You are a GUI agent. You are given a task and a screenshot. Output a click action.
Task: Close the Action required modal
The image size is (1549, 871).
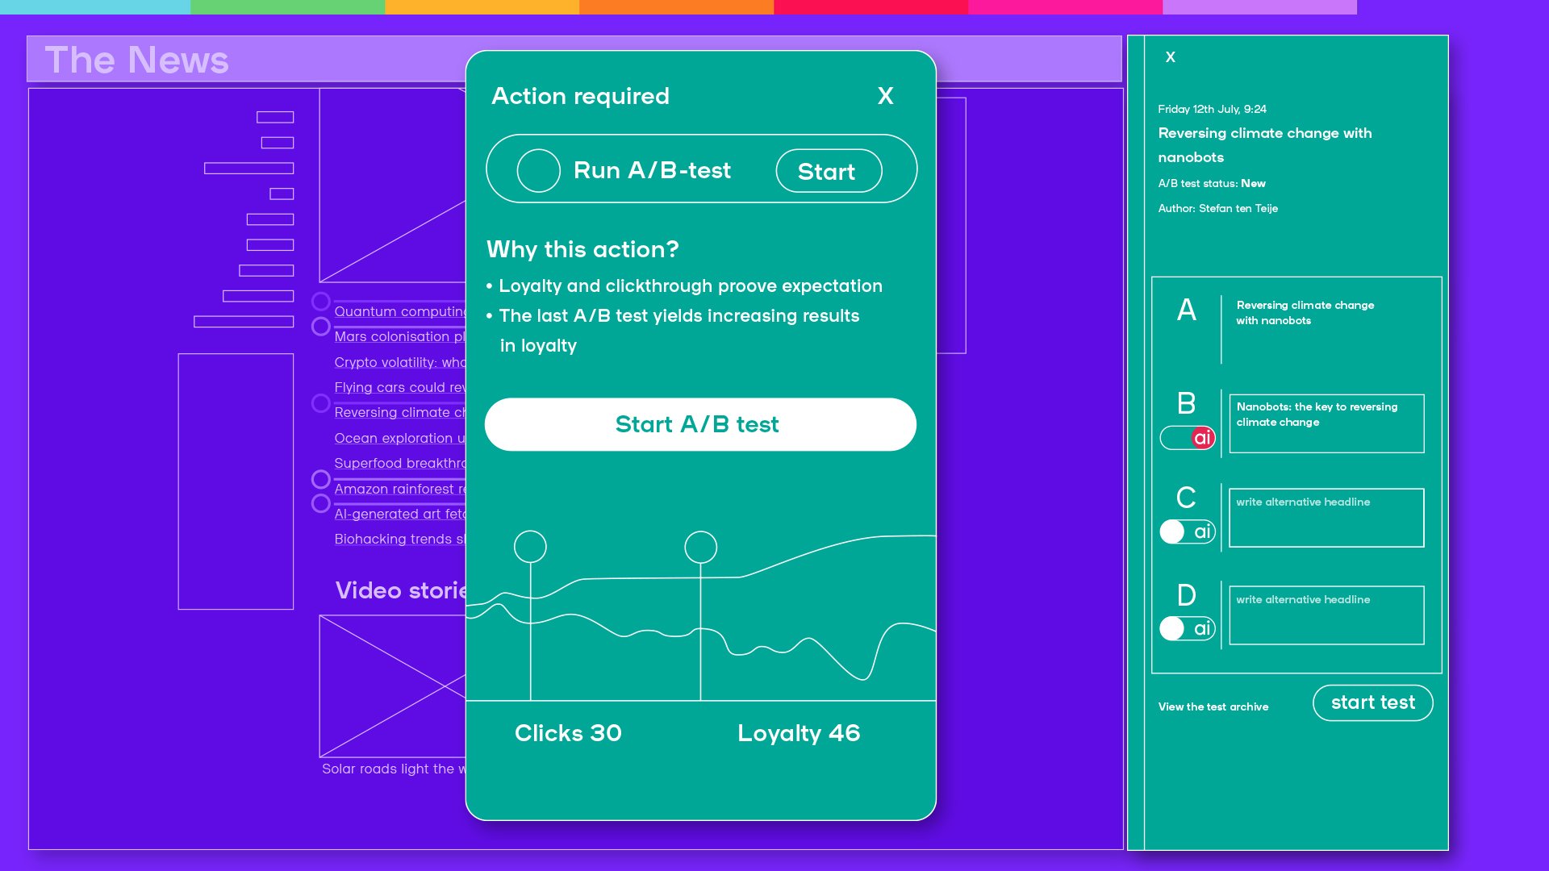pyautogui.click(x=886, y=96)
